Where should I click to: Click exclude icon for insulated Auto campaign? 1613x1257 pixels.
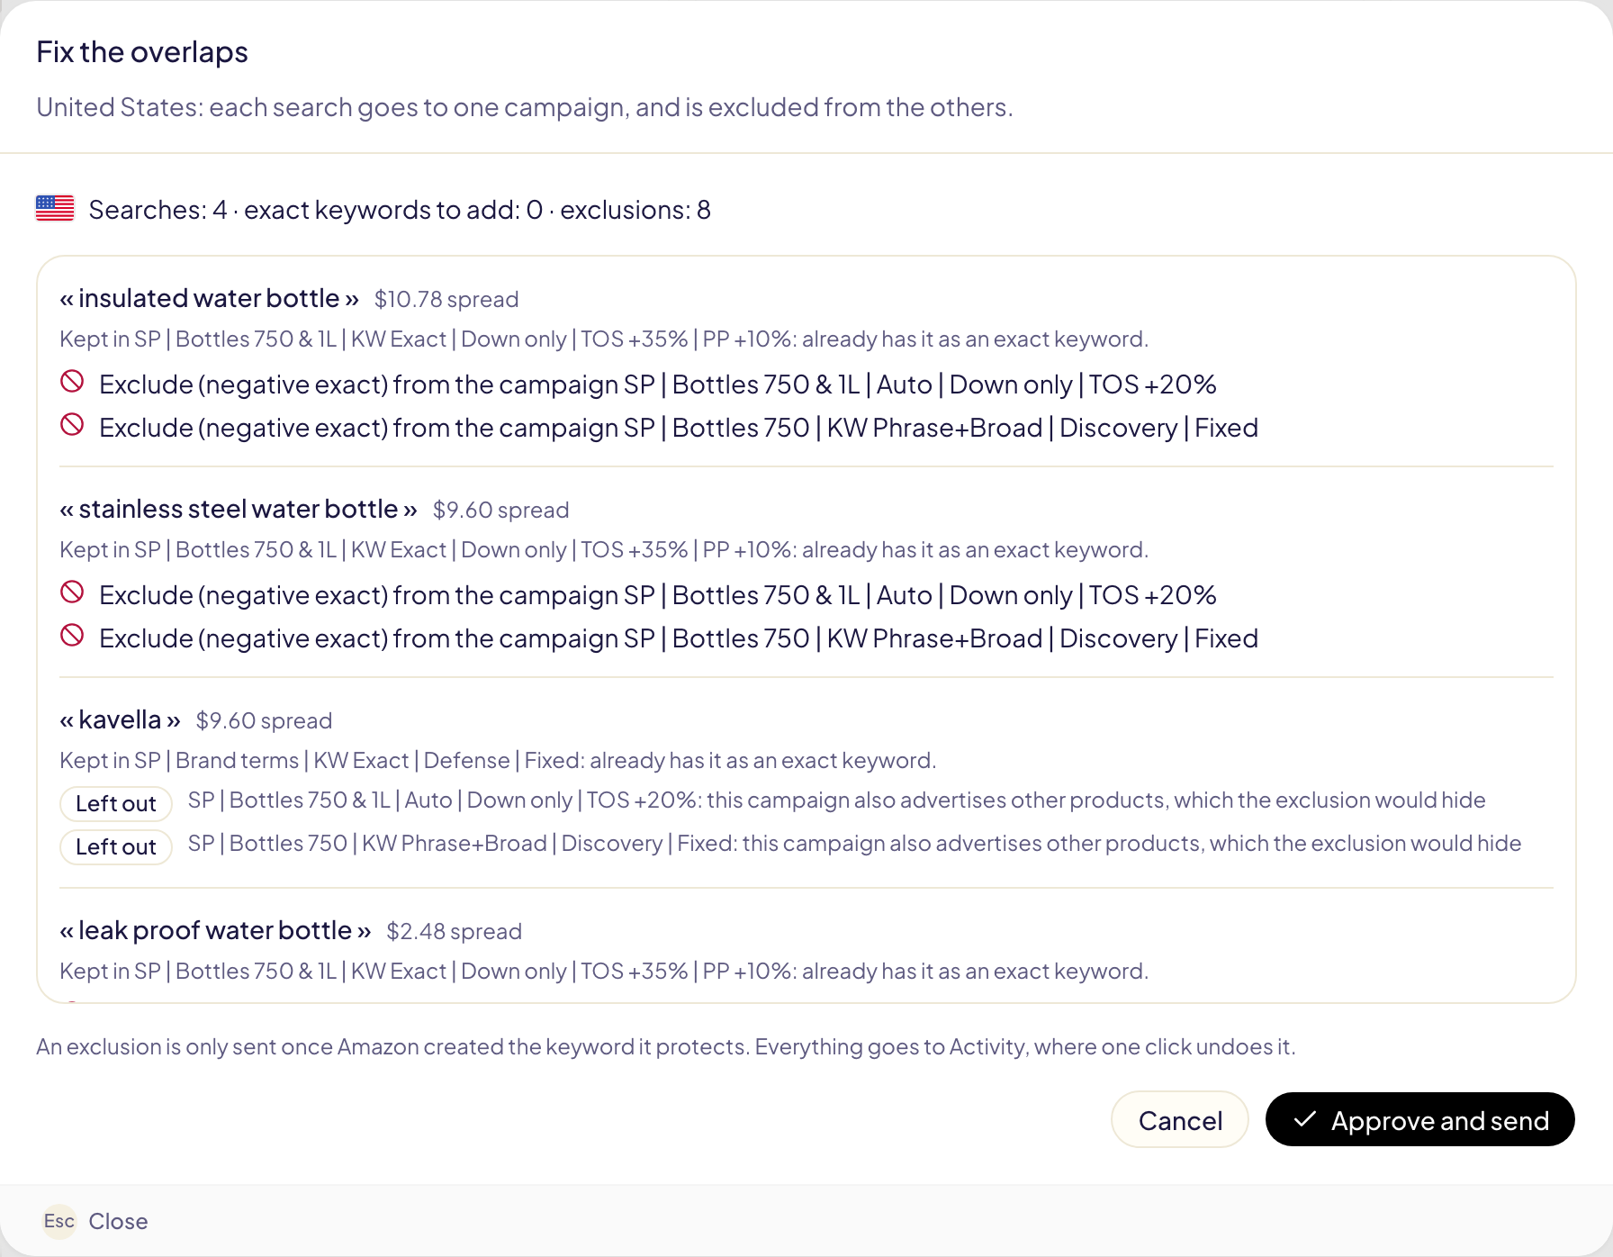click(x=72, y=382)
